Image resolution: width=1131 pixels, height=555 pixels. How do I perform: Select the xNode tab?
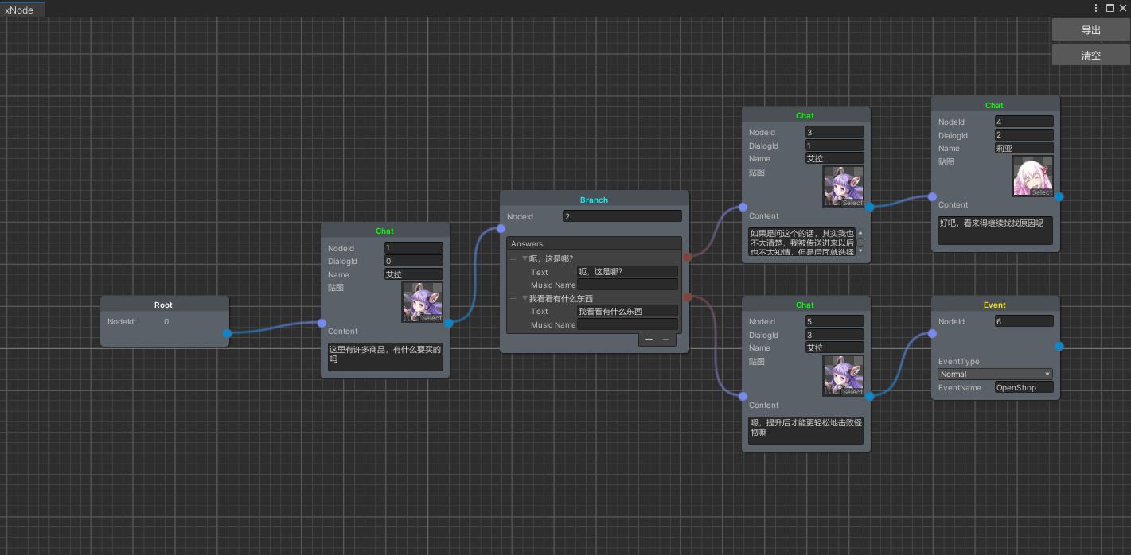point(20,10)
